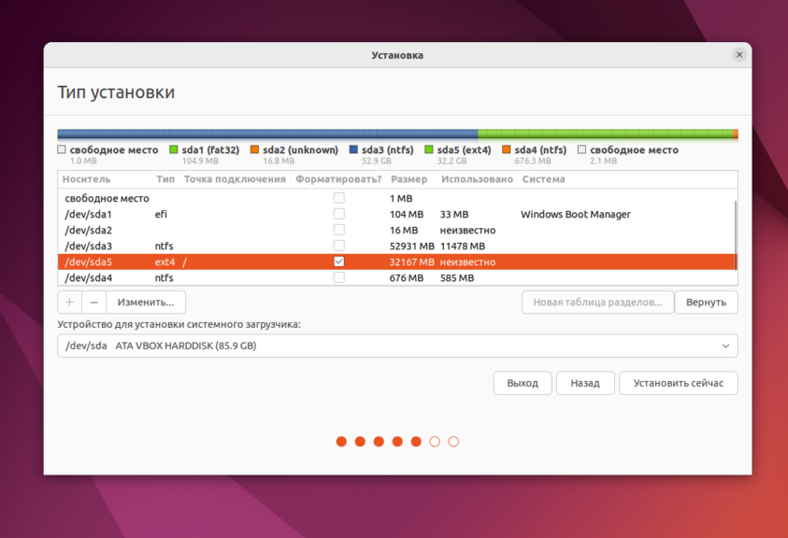
Task: Sort by the Носитель column header
Action: point(86,179)
